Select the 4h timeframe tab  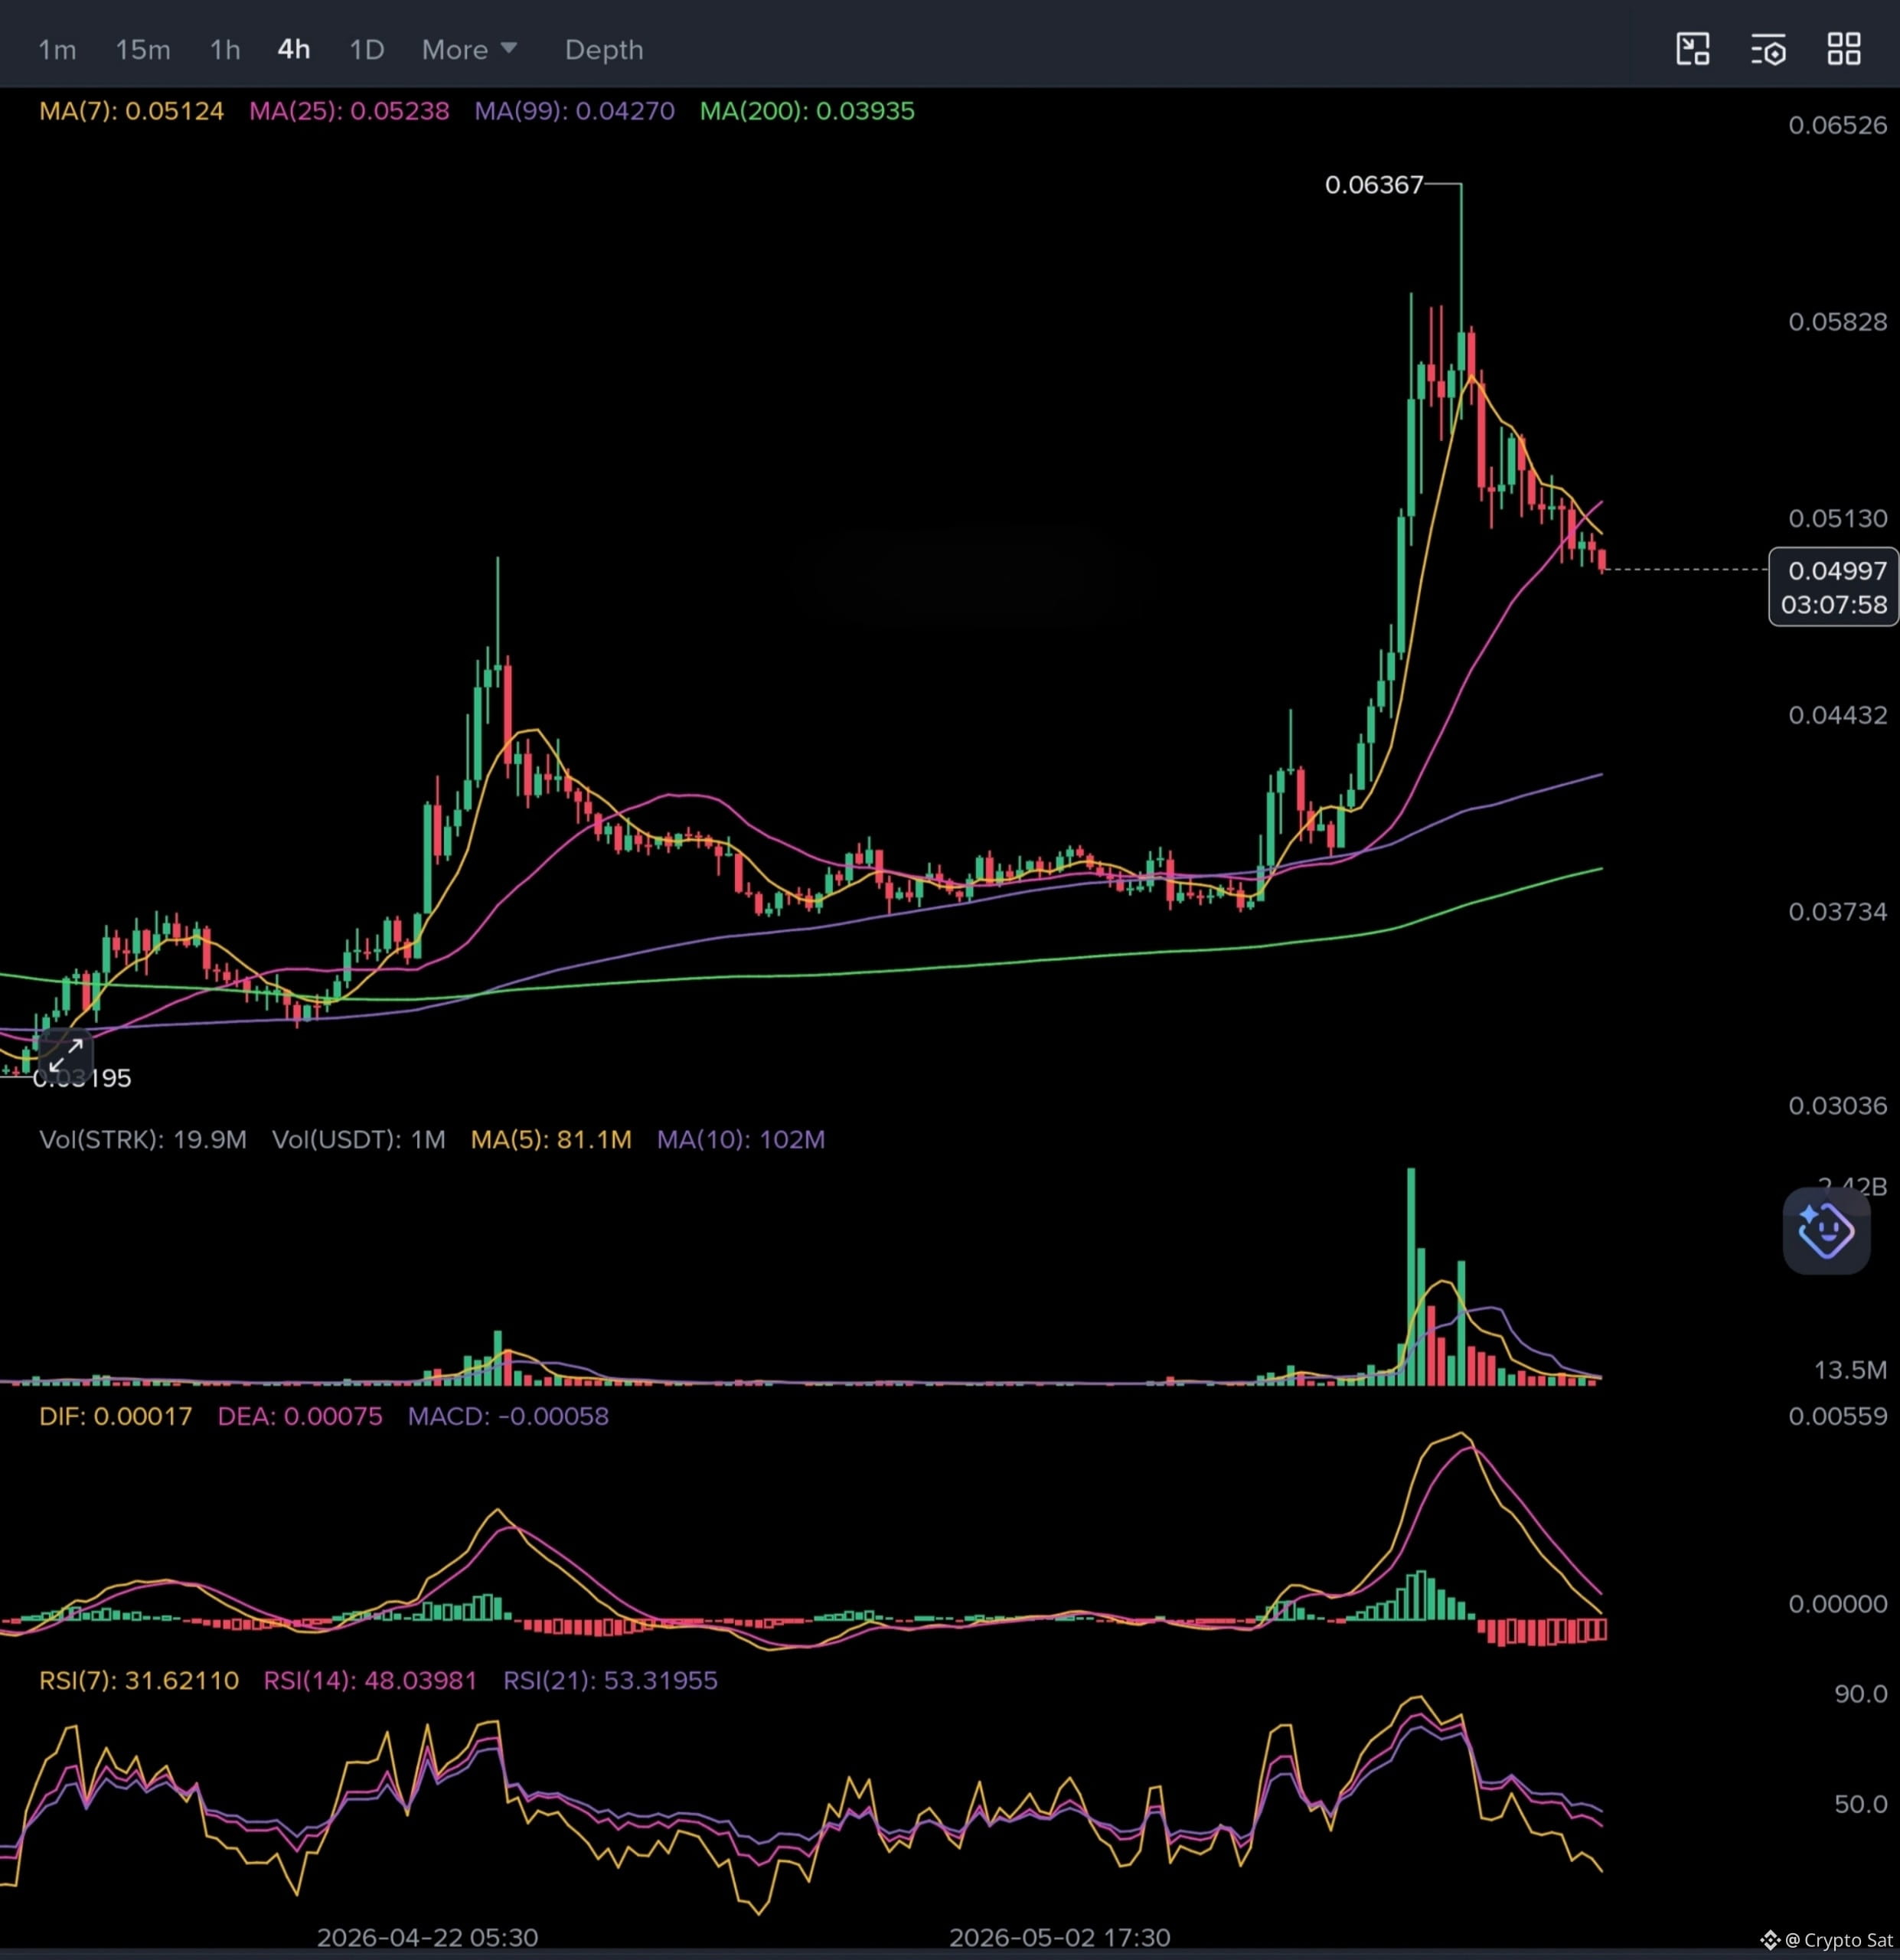pyautogui.click(x=293, y=49)
